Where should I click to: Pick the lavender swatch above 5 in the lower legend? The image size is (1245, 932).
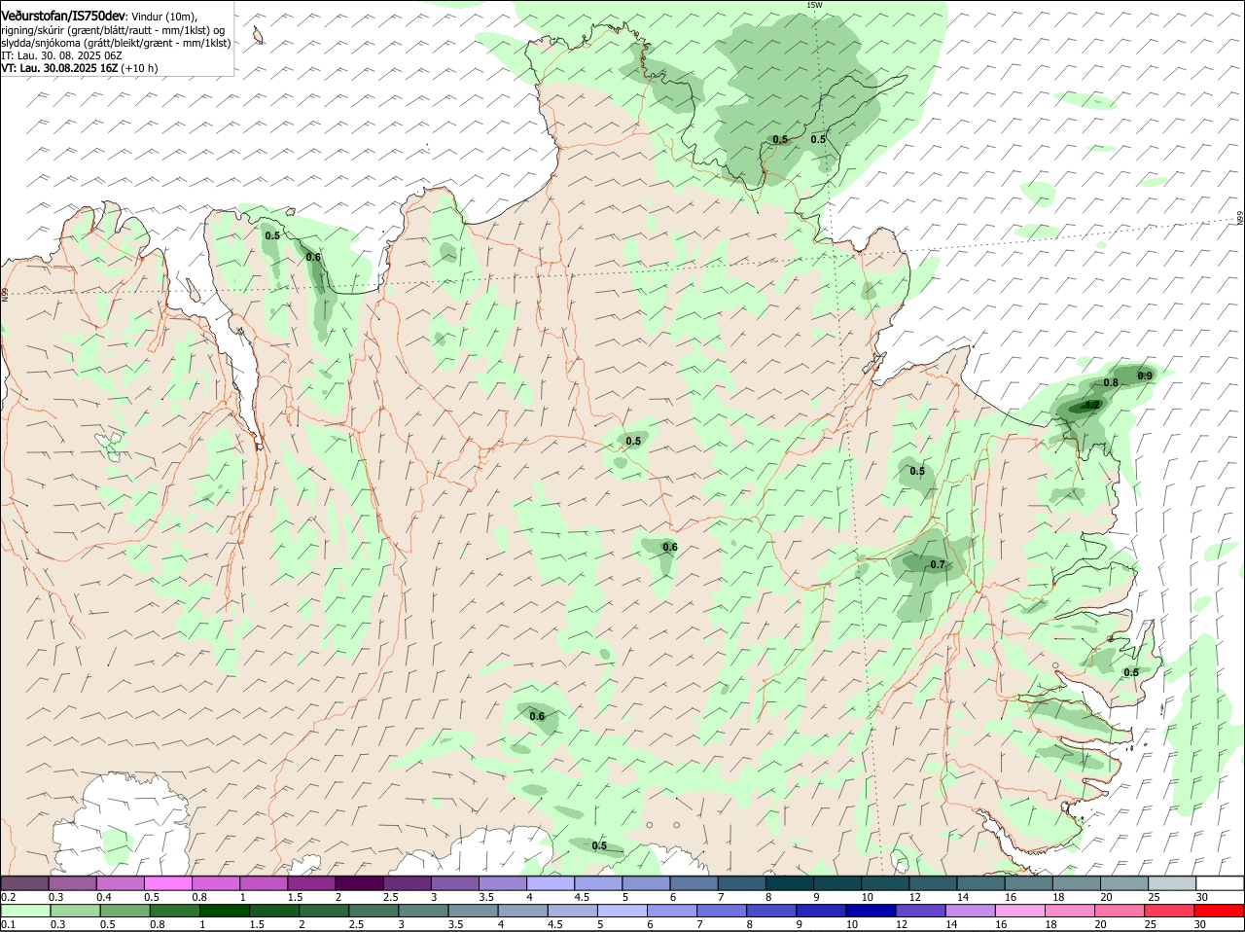pos(622,911)
